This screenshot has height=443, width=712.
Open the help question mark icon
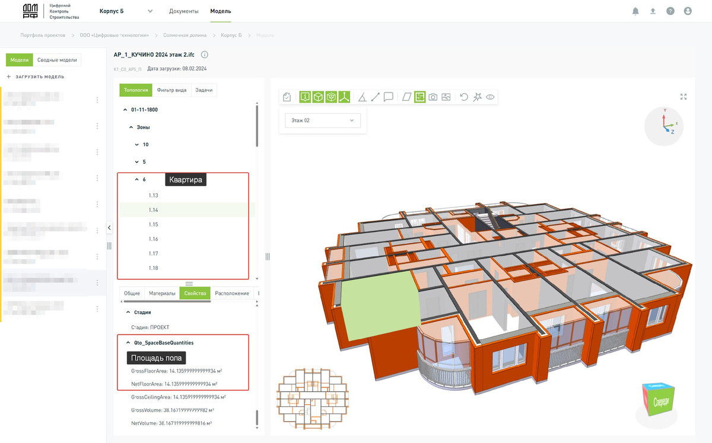[670, 11]
